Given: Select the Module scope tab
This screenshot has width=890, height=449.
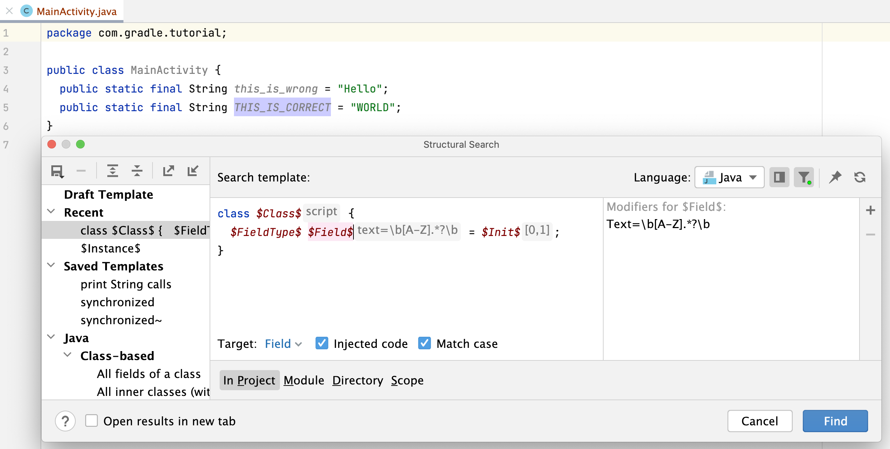Looking at the screenshot, I should [x=304, y=380].
